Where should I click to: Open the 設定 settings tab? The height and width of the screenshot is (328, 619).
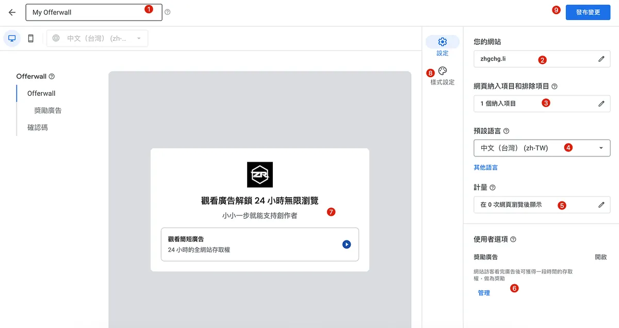[442, 46]
